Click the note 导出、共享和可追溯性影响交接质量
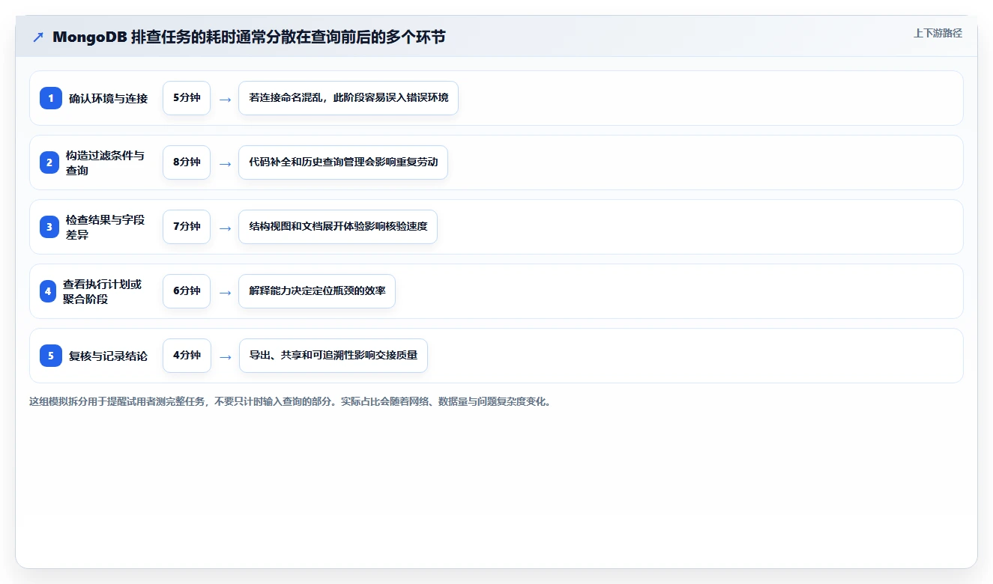993x584 pixels. pos(333,356)
